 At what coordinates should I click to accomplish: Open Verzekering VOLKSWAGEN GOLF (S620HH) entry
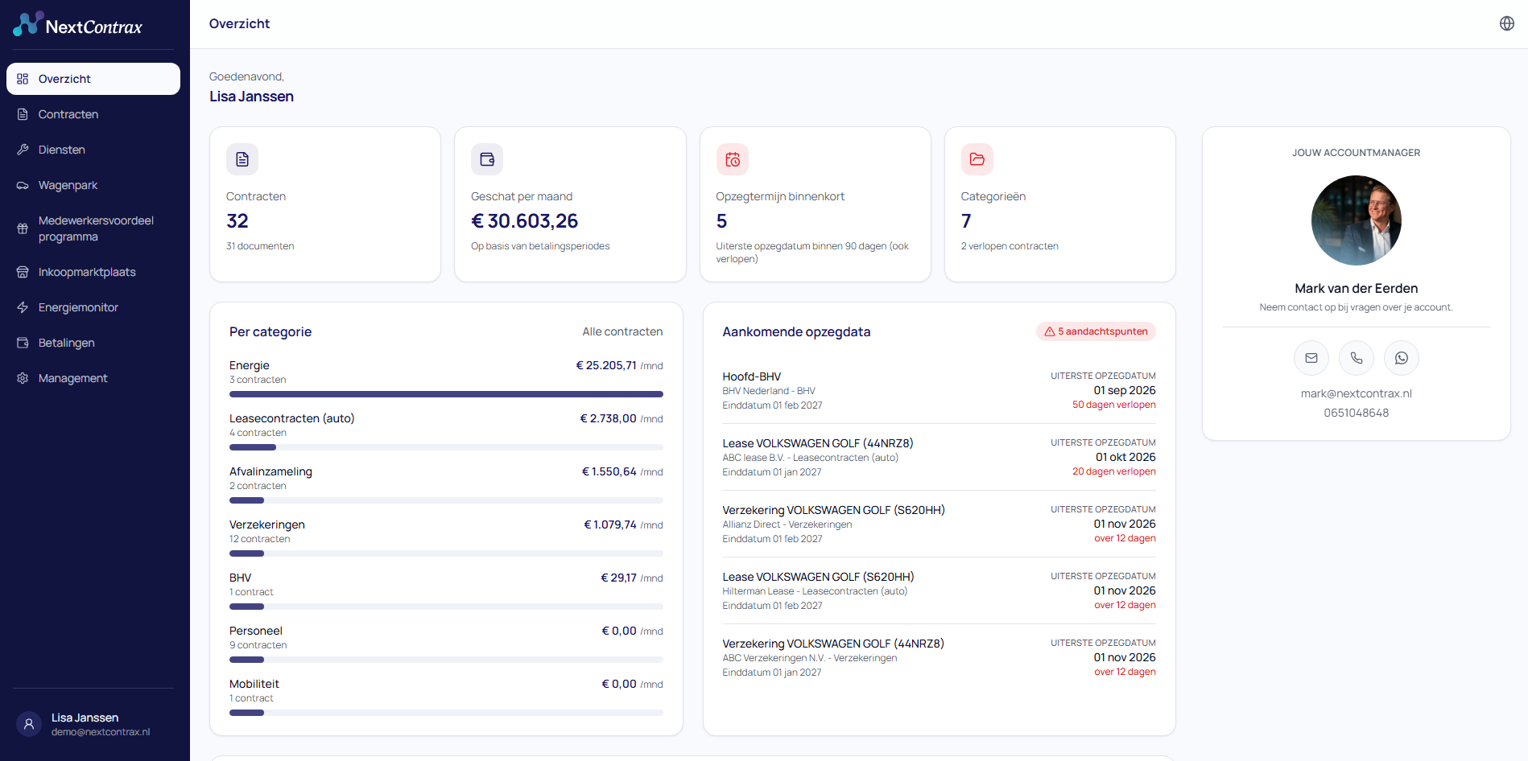939,524
